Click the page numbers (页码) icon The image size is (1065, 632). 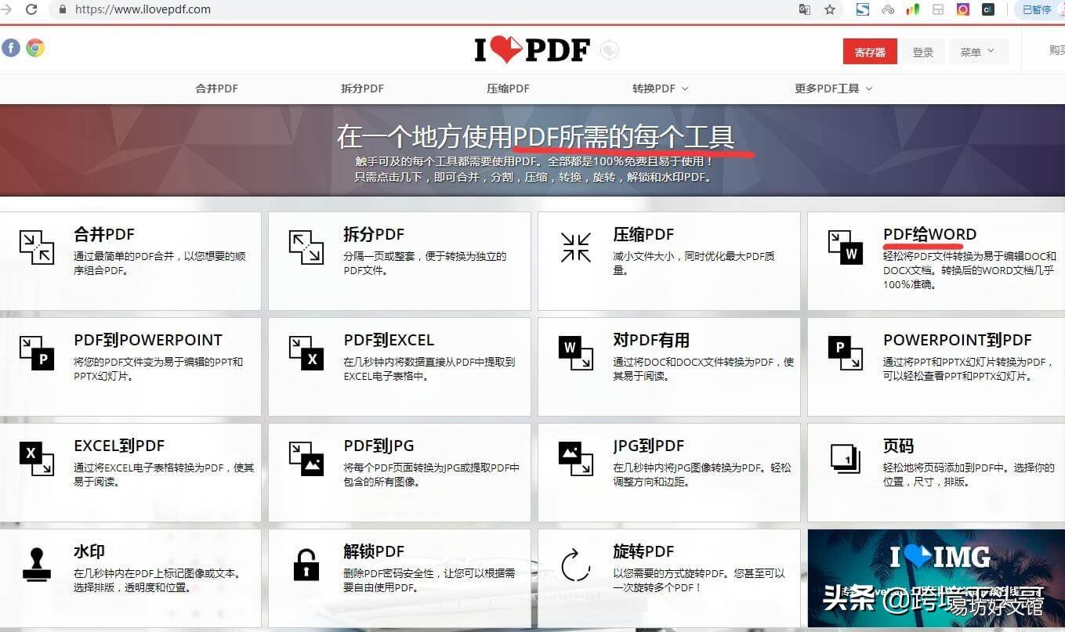click(846, 458)
